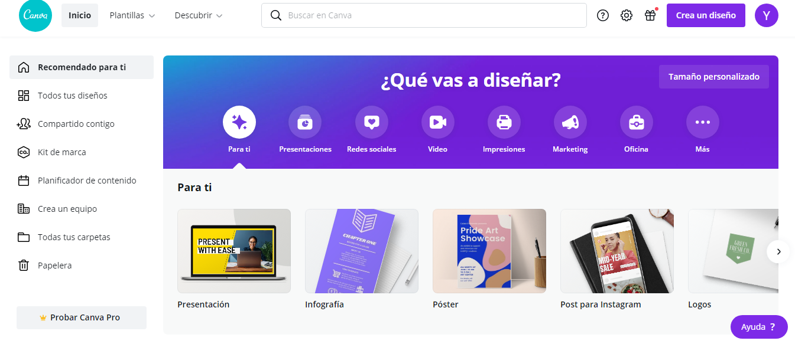
Task: Select the Impresiones printer icon
Action: tap(504, 123)
